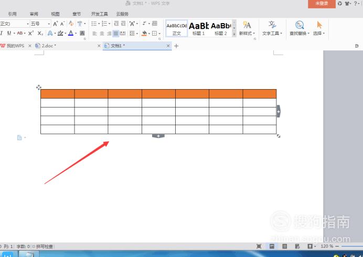The image size is (363, 257).
Task: Open the 引用 ribbon tab
Action: (12, 14)
